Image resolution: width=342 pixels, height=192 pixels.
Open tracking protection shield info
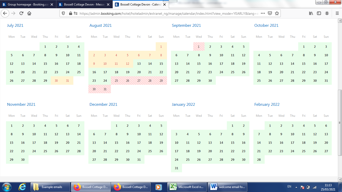[63, 13]
